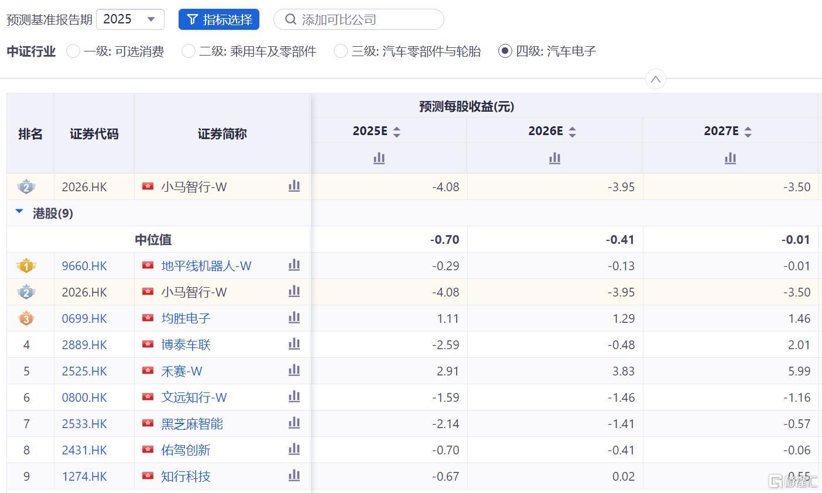This screenshot has height=493, width=822.
Task: Select the 一级: 可选消费 radio button
Action: point(73,51)
